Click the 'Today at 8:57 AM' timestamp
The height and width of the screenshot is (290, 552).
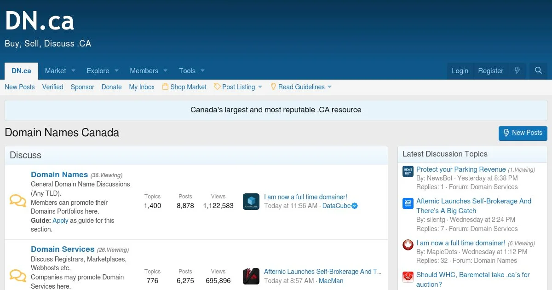(x=289, y=280)
